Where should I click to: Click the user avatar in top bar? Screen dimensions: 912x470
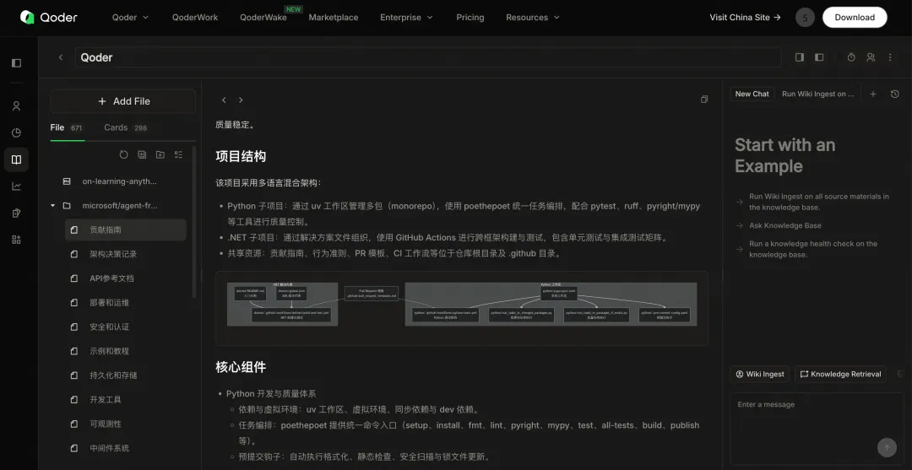coord(805,18)
